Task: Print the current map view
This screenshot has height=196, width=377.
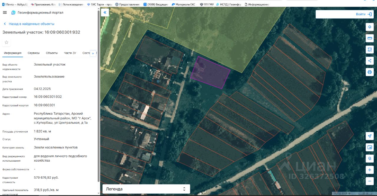Action: tap(370, 72)
